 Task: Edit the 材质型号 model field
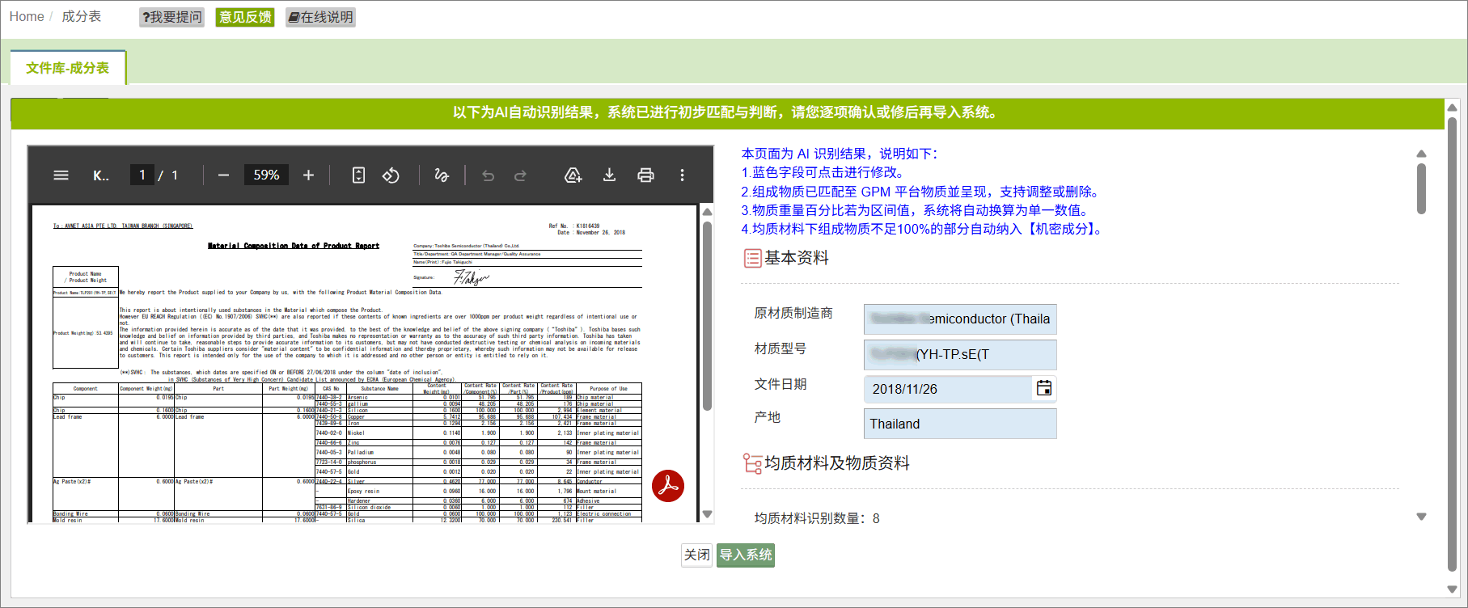pos(960,354)
